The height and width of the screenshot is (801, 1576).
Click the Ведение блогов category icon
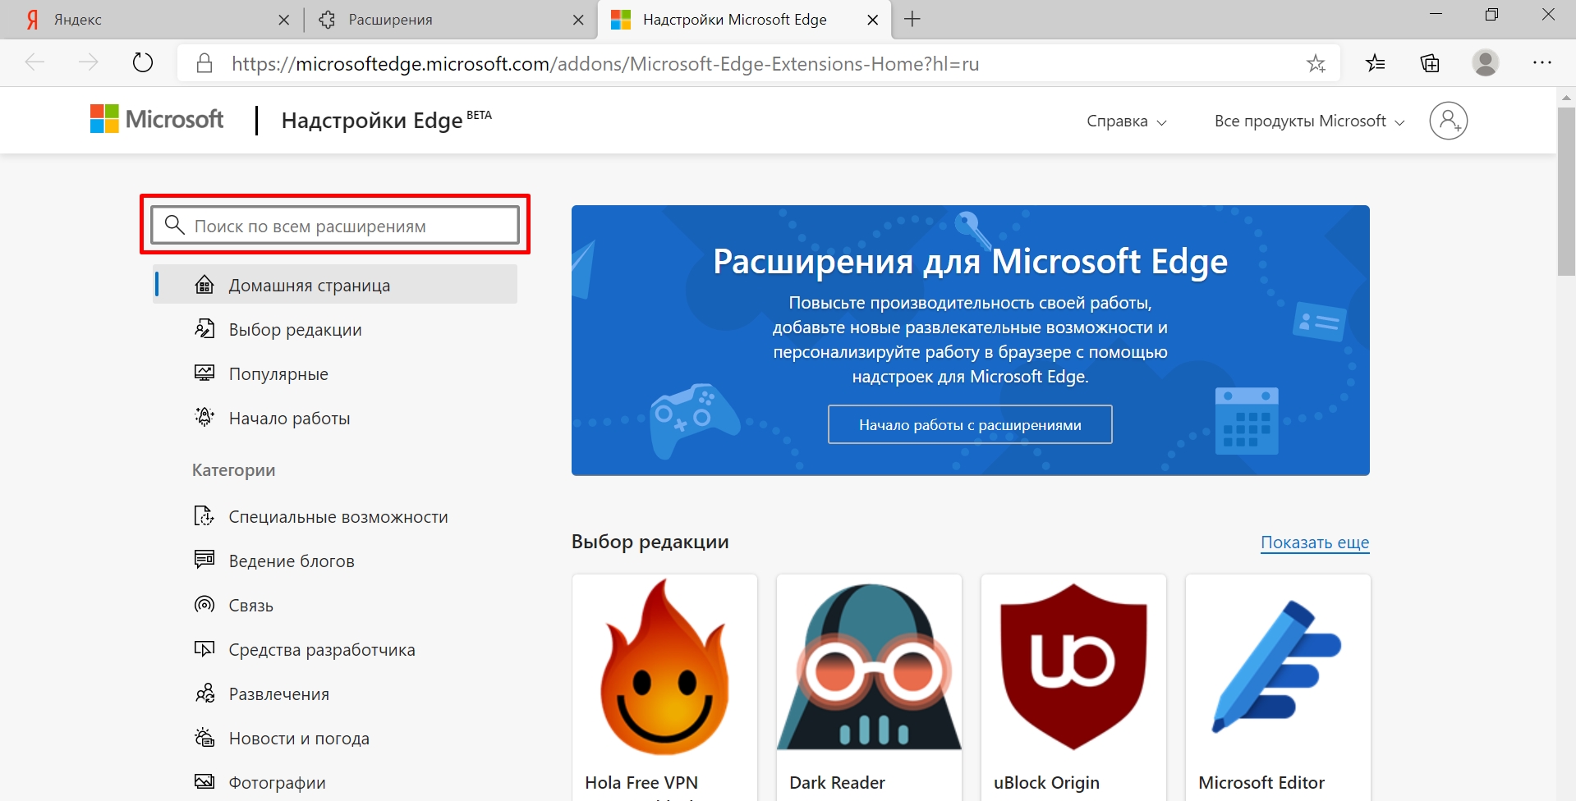pos(204,560)
